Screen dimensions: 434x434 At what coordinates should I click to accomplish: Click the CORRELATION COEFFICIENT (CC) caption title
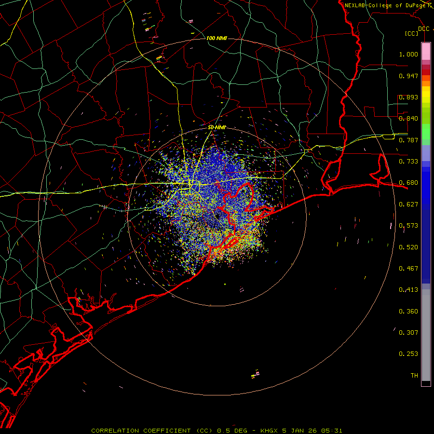152,431
